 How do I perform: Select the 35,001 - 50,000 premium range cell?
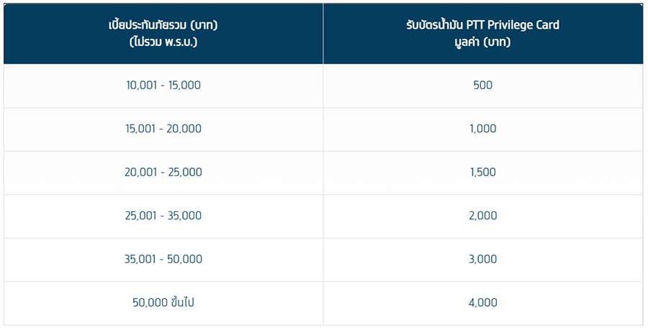[x=163, y=260]
